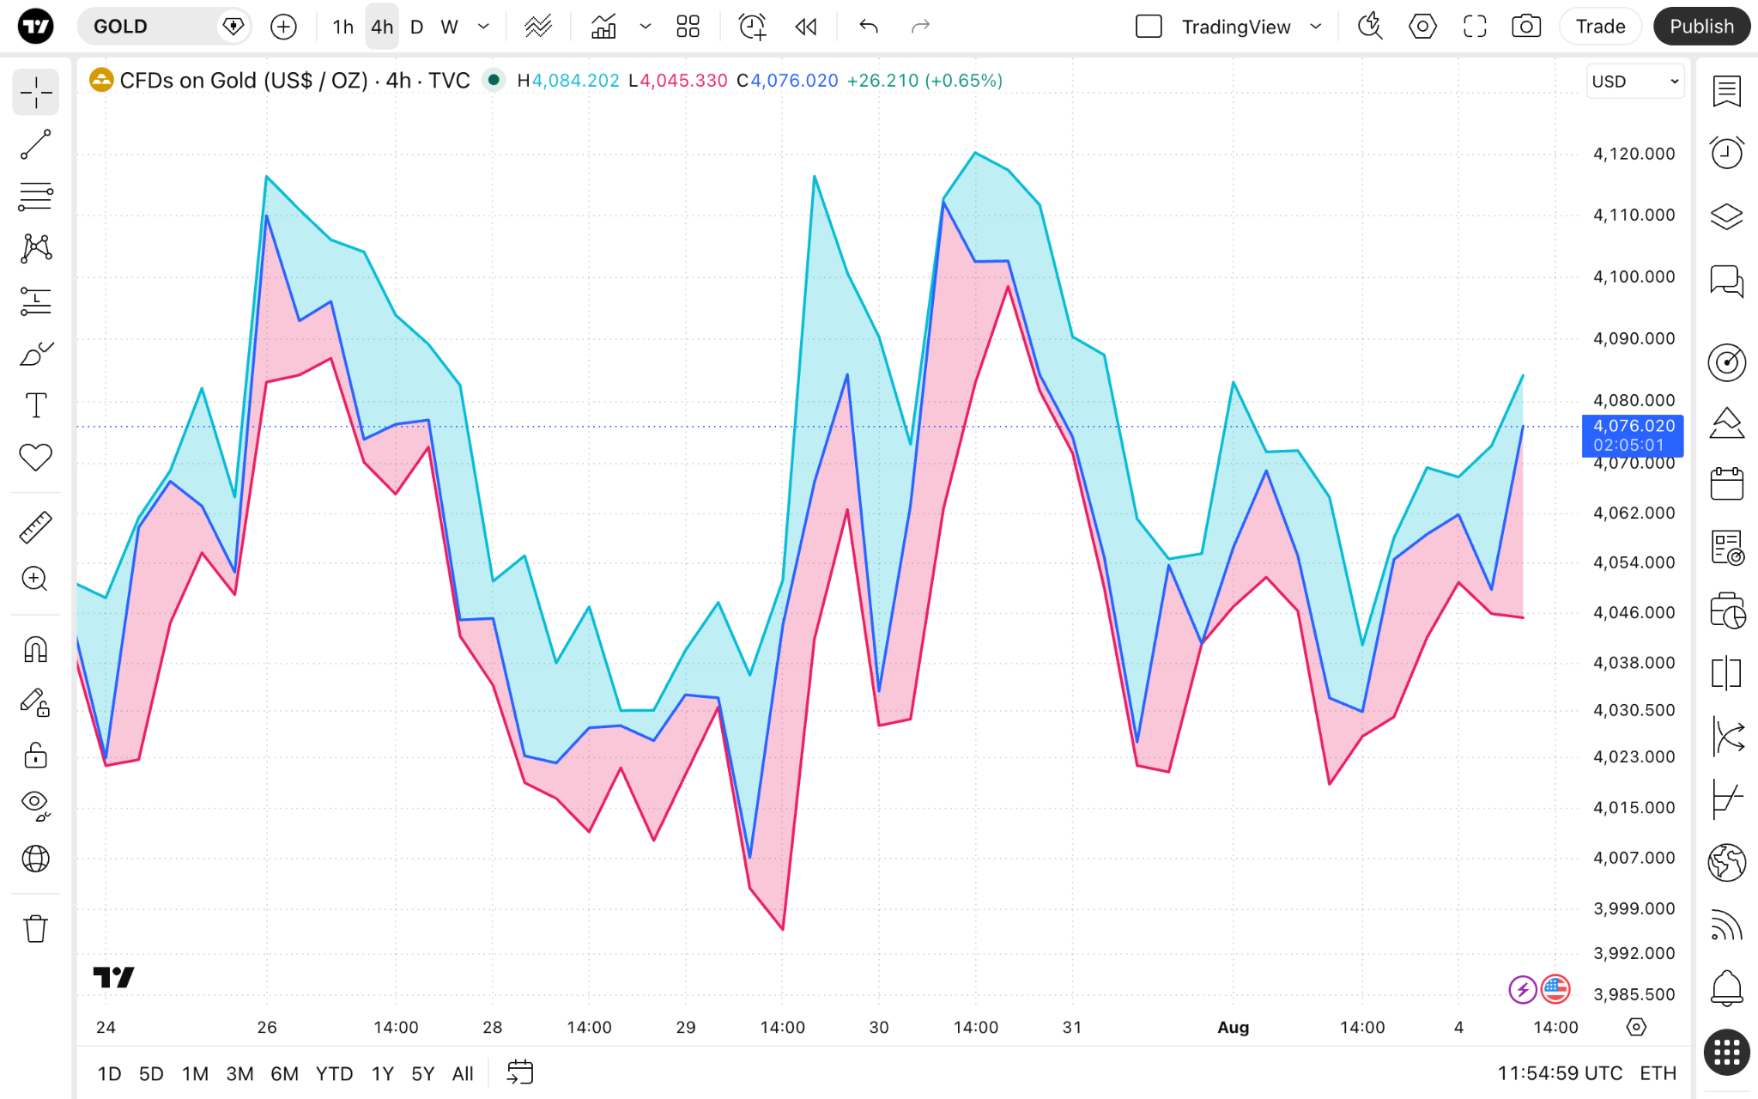Click the trash can remove objects icon
Screen dimensions: 1758x1099
pos(35,928)
